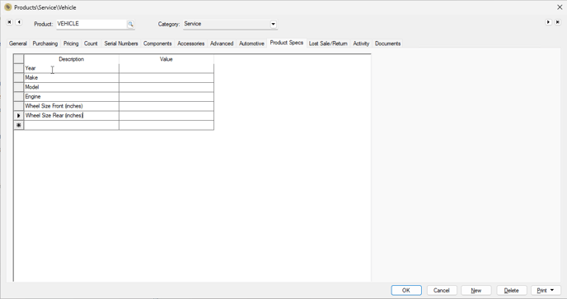Image resolution: width=567 pixels, height=299 pixels.
Task: Click the Value column header
Action: click(x=166, y=59)
